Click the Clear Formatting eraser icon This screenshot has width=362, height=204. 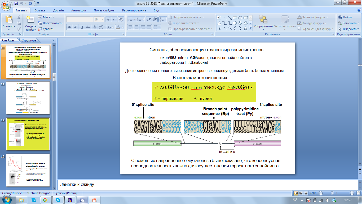121,19
